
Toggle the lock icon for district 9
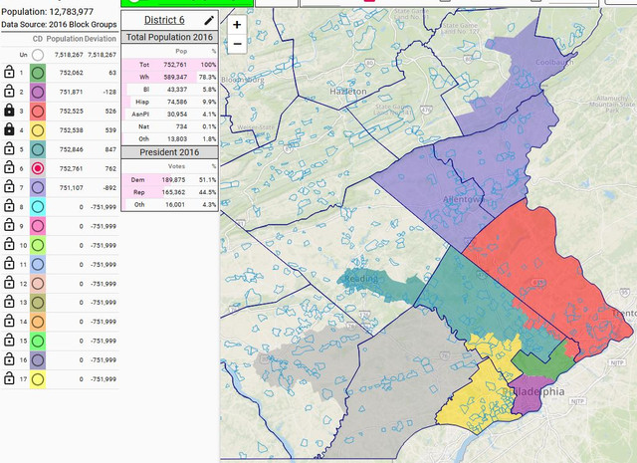pos(9,226)
